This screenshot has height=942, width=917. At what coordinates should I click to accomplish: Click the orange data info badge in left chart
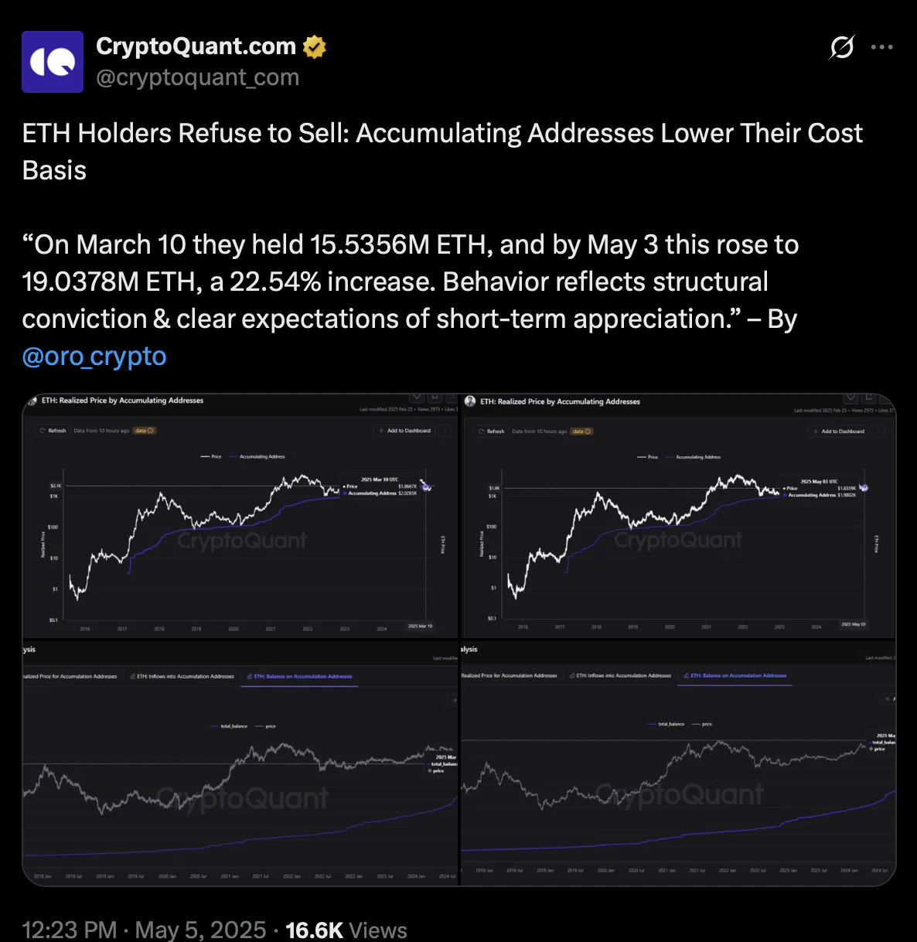(145, 431)
